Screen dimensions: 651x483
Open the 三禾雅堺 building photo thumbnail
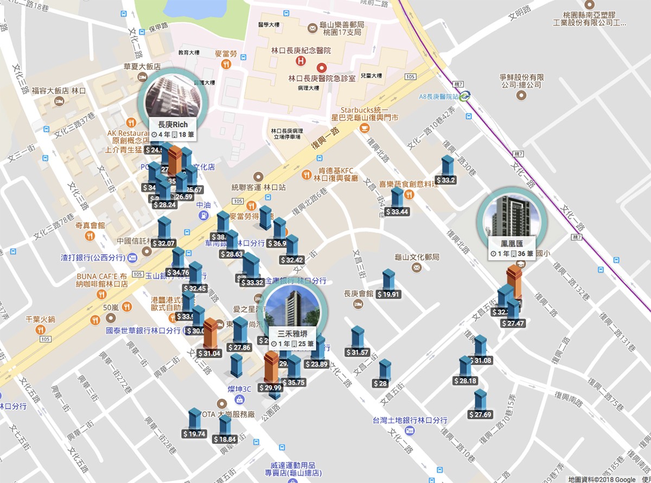[292, 310]
